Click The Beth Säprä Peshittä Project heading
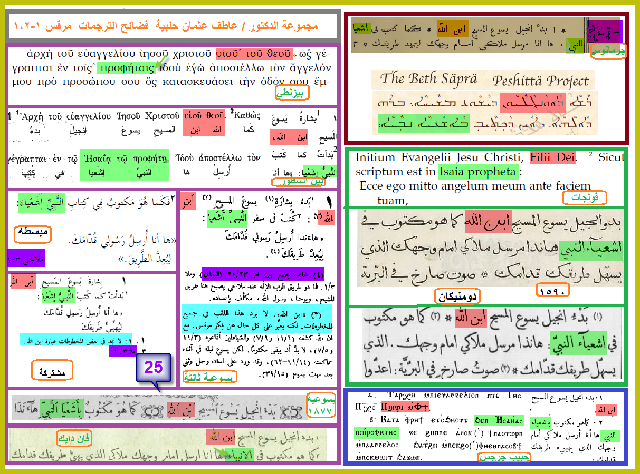The image size is (640, 474). pyautogui.click(x=484, y=80)
